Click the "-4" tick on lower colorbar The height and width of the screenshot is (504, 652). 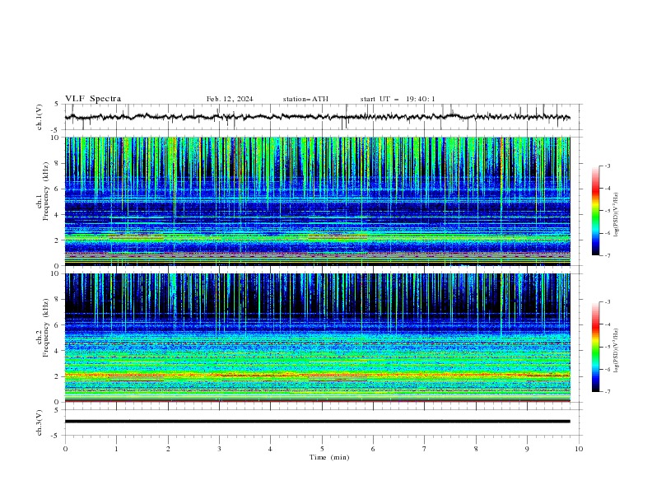click(607, 324)
